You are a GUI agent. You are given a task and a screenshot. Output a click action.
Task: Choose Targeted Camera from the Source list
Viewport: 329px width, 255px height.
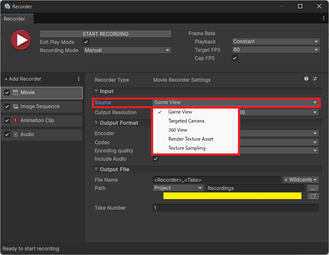click(x=186, y=121)
